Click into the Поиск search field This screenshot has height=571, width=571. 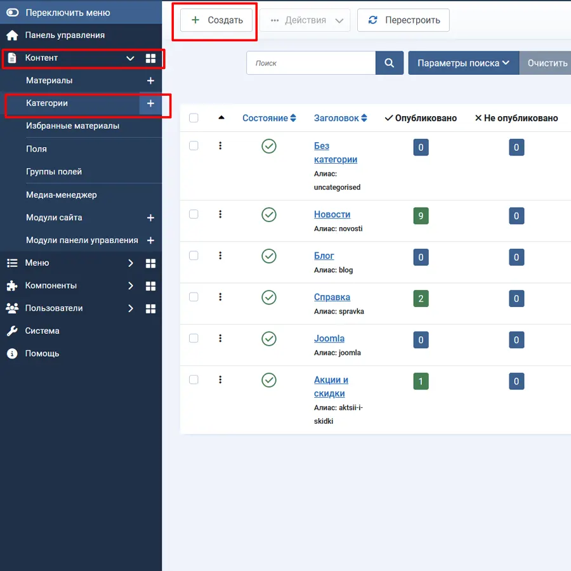click(x=311, y=63)
